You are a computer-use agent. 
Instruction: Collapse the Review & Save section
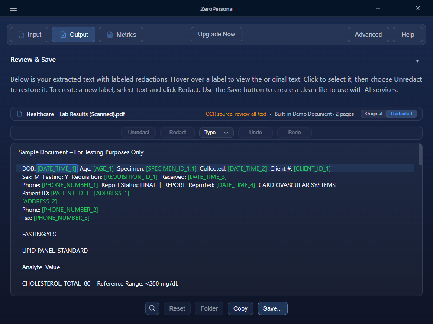point(417,61)
